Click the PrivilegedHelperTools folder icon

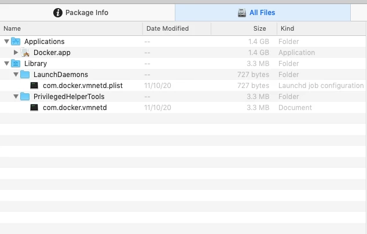click(25, 97)
